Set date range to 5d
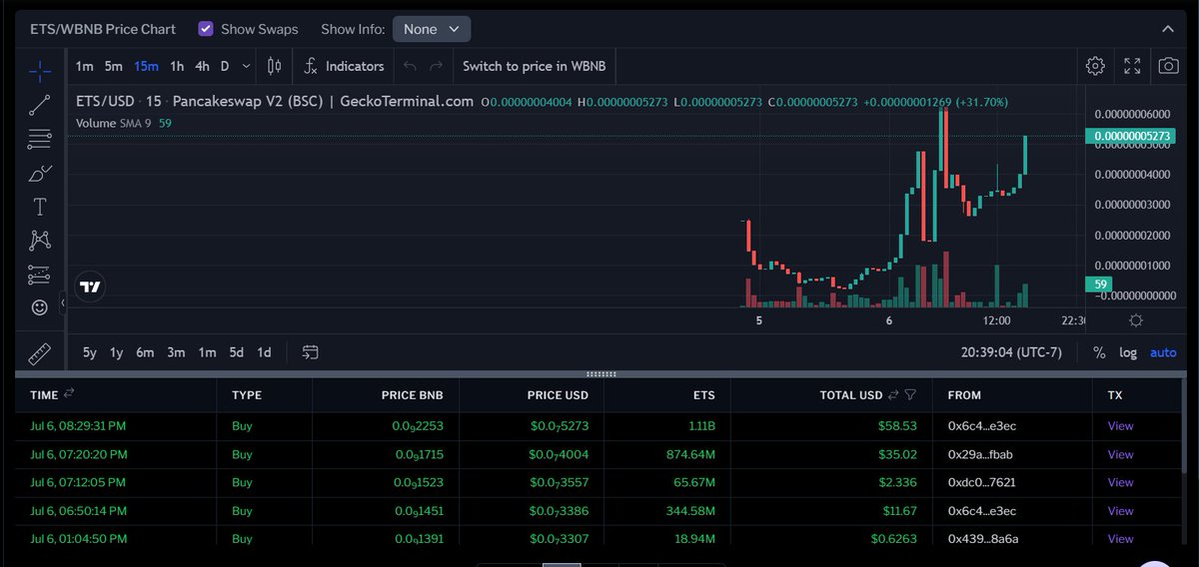 point(236,352)
